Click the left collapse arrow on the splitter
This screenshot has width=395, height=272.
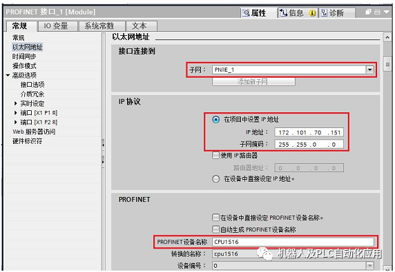point(103,145)
